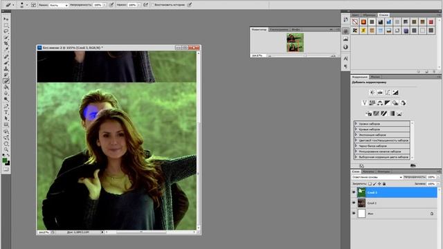Select the Move tool
This screenshot has height=249, width=443.
pyautogui.click(x=6, y=19)
